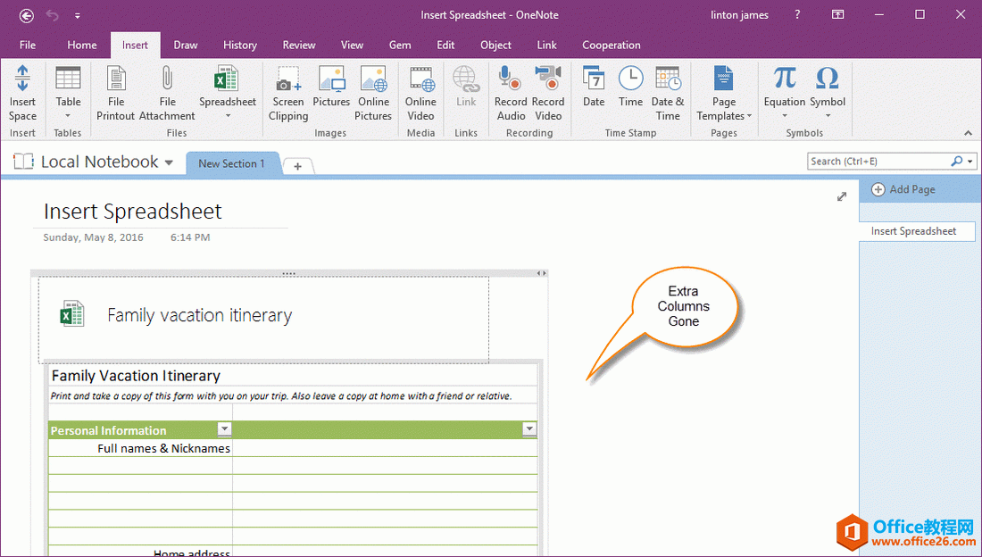Open the File menu
The image size is (982, 557).
(x=28, y=45)
